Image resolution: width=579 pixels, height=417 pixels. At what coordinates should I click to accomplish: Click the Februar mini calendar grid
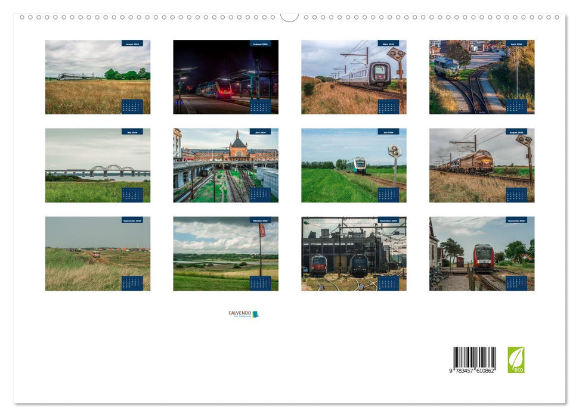(261, 107)
